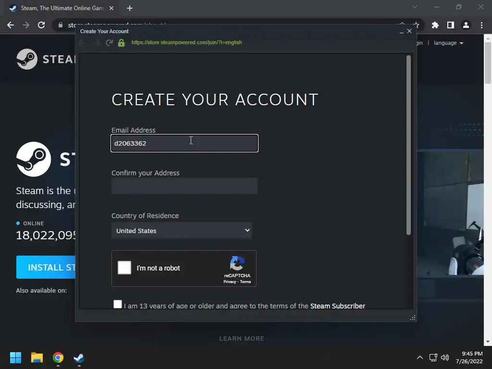The image size is (492, 369).
Task: Check the I'm not a robot box
Action: 124,268
